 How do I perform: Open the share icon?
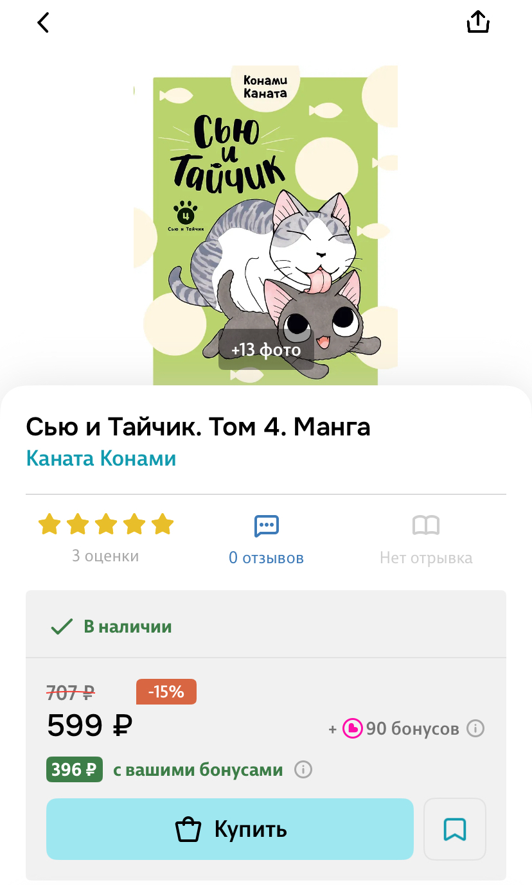478,22
